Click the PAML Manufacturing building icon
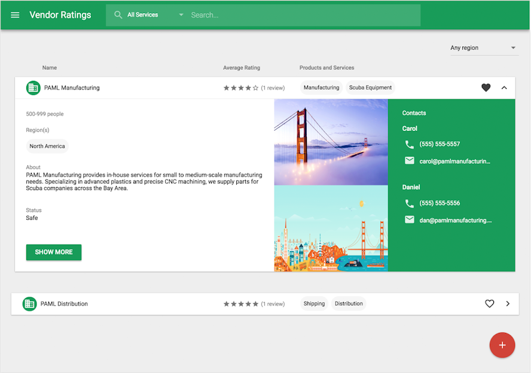The height and width of the screenshot is (373, 531). click(33, 88)
